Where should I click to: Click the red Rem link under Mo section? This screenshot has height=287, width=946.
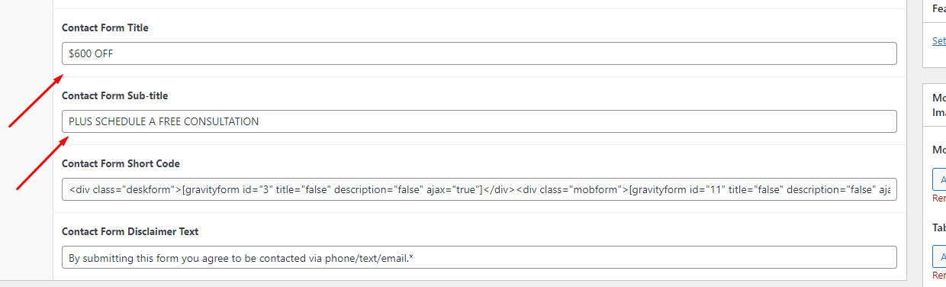[939, 198]
